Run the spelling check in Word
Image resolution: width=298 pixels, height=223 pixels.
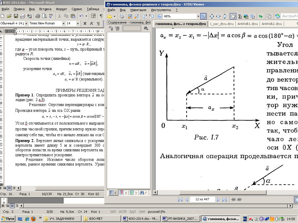click(51, 16)
